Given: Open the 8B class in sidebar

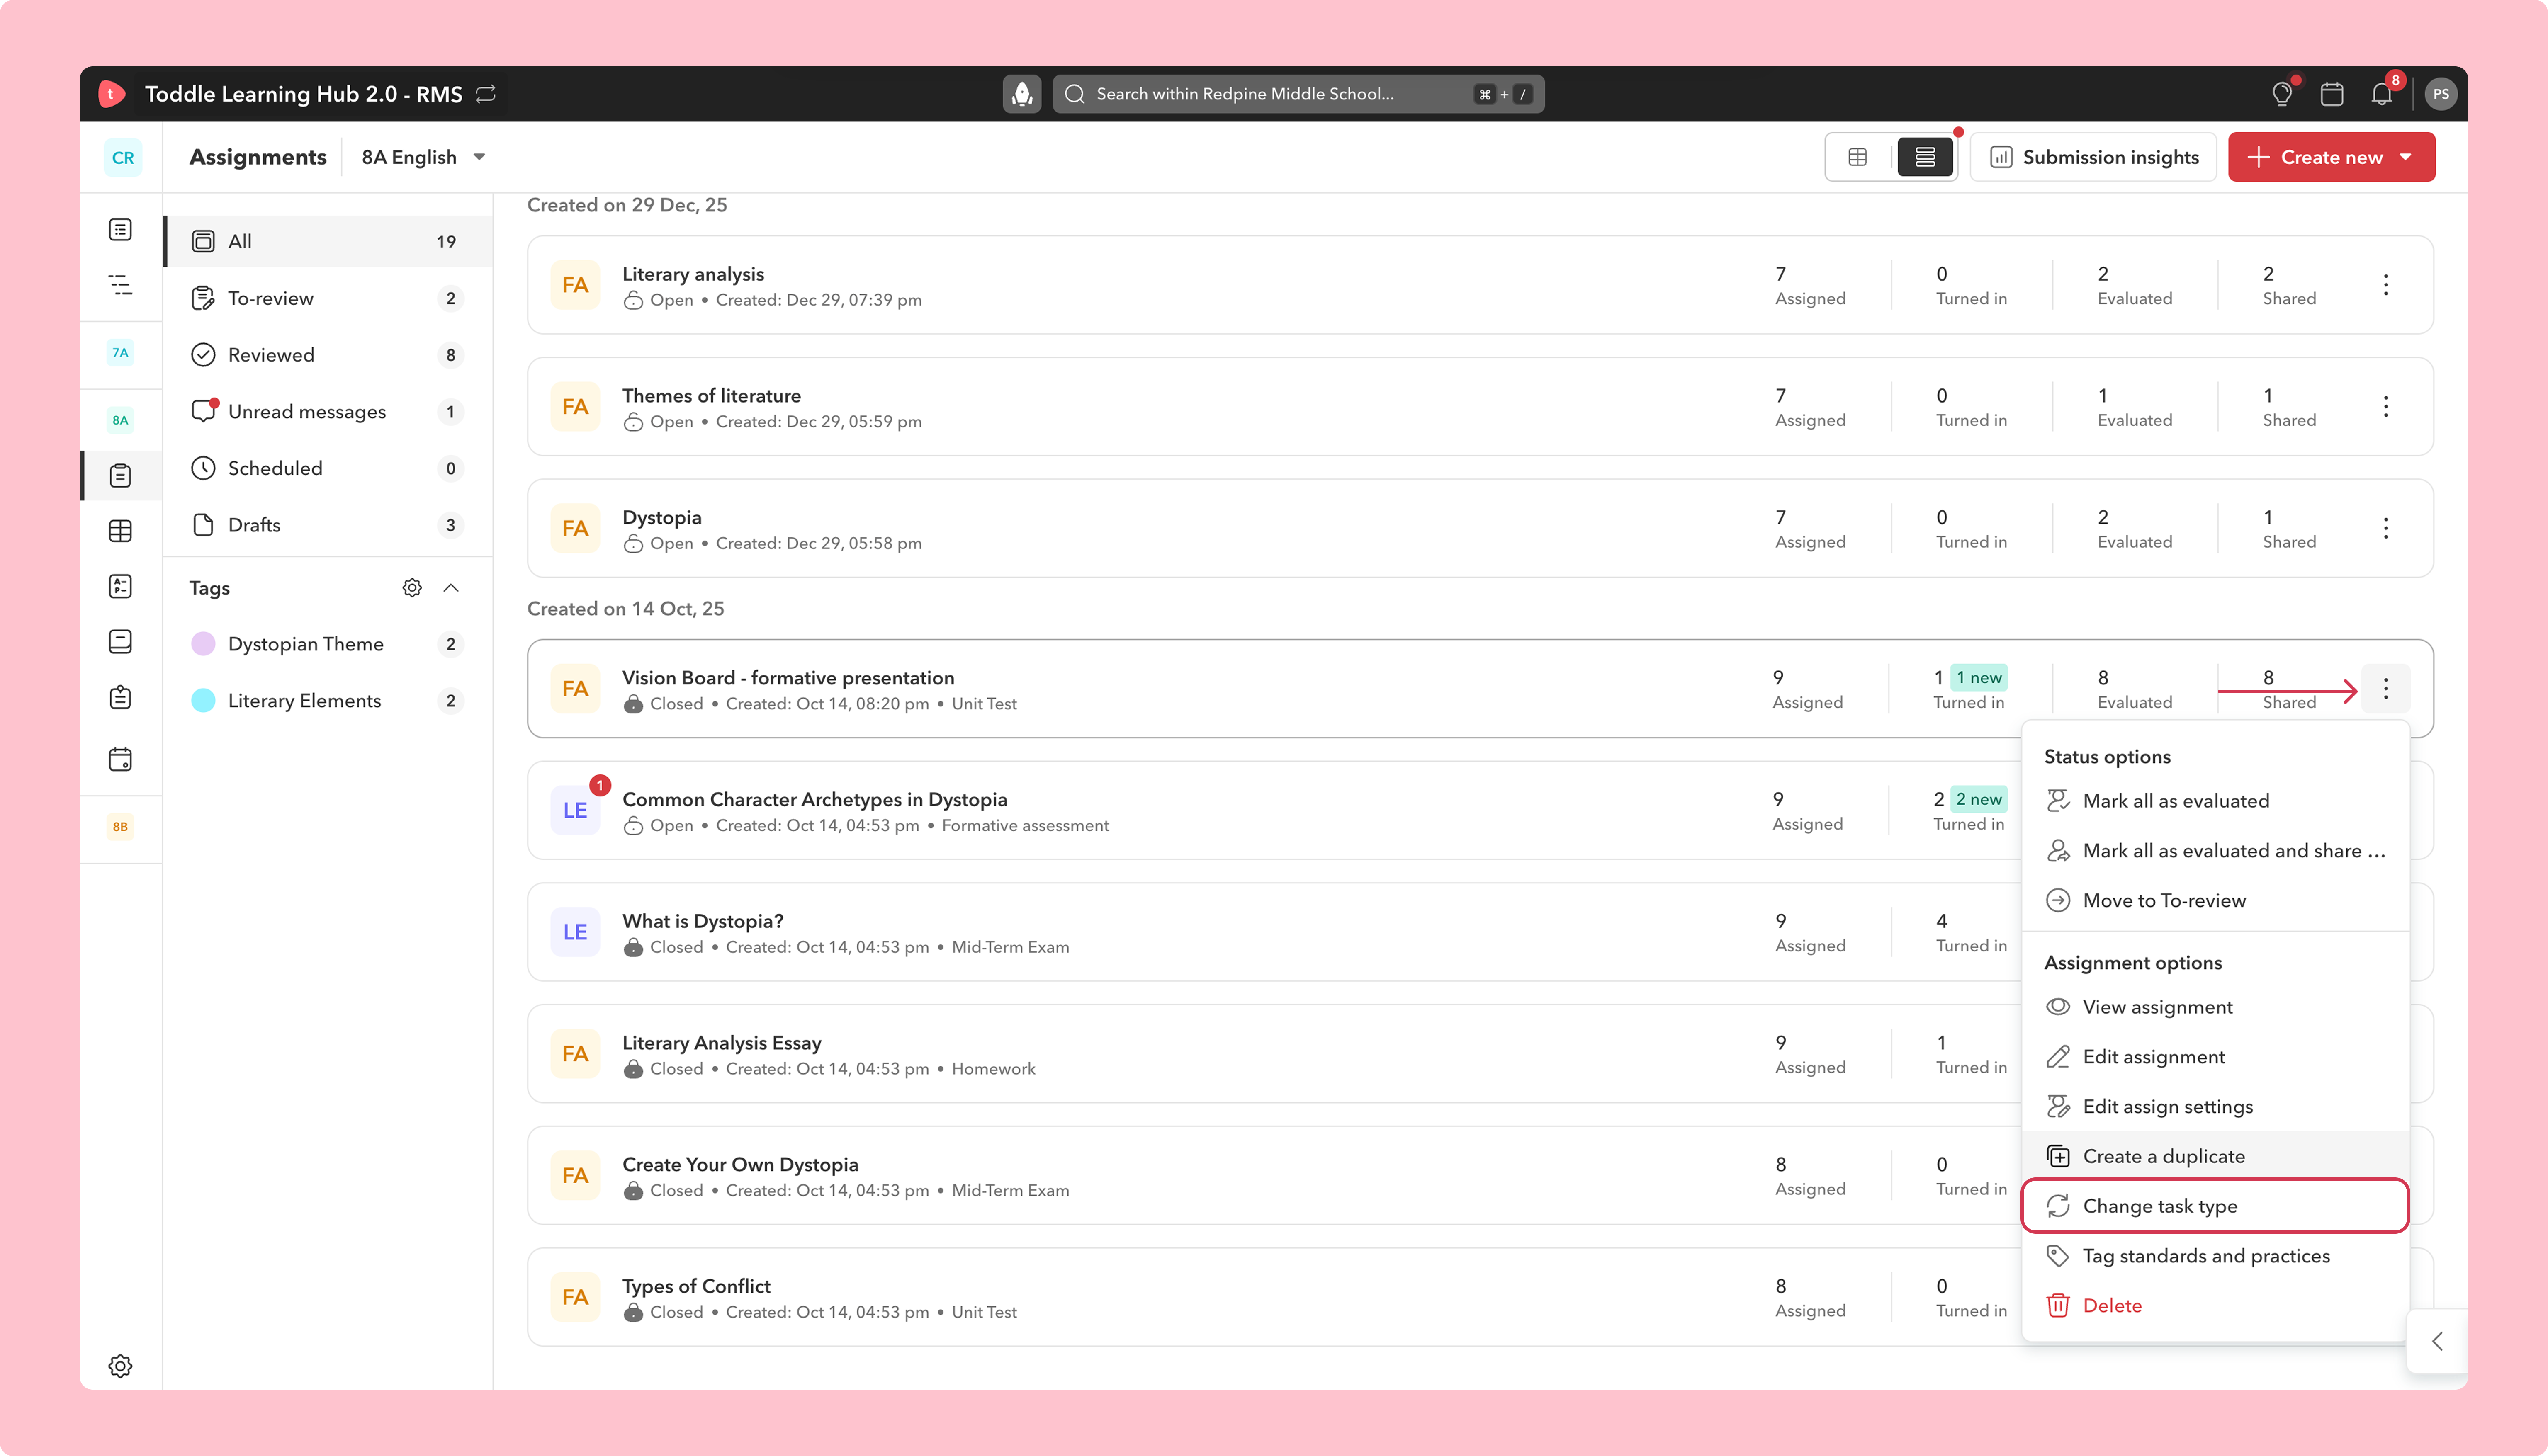Looking at the screenshot, I should coord(120,827).
